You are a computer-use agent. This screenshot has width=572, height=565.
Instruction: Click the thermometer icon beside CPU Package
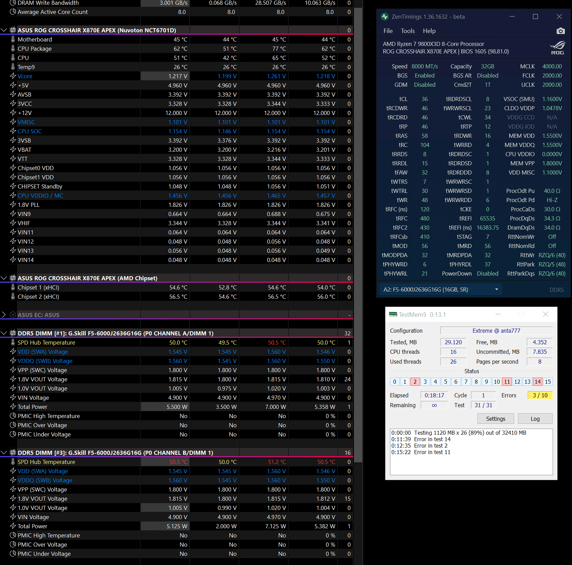tap(13, 49)
